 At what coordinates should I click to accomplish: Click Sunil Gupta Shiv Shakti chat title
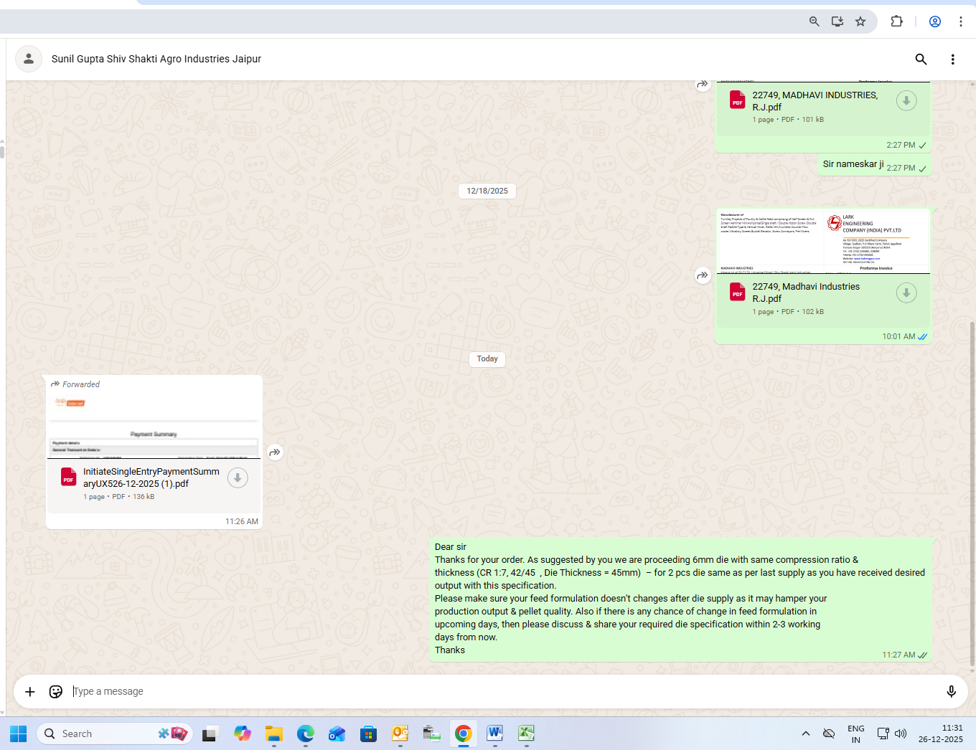(156, 59)
